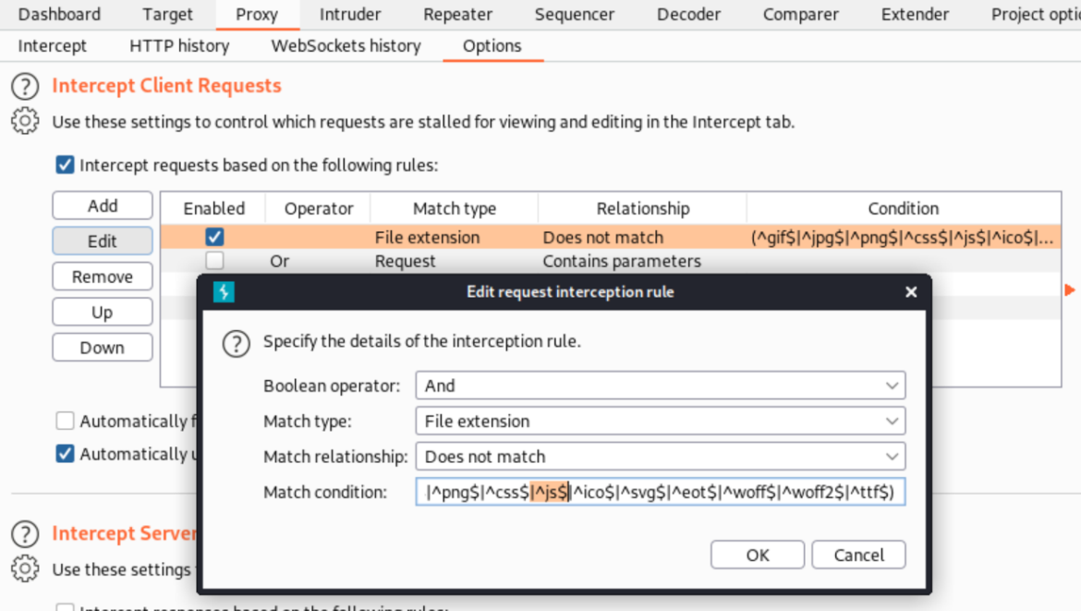Switch to the Dashboard tab
1081x611 pixels.
coord(59,15)
